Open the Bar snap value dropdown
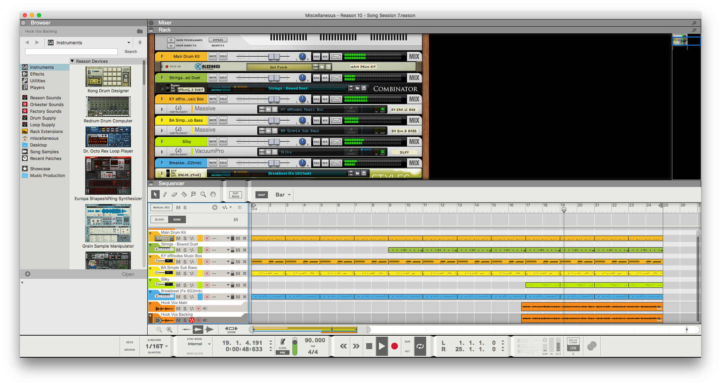 tap(283, 195)
